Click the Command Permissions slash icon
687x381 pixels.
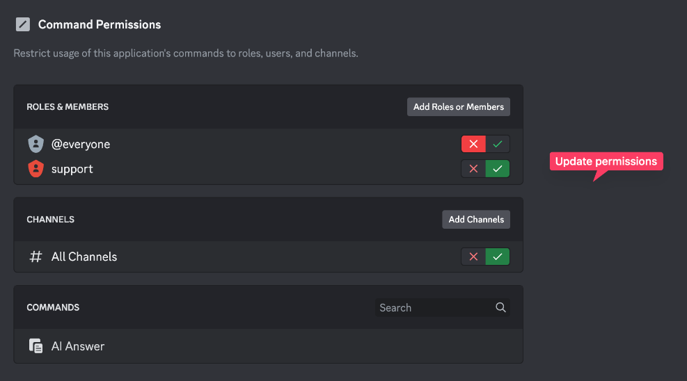click(23, 24)
